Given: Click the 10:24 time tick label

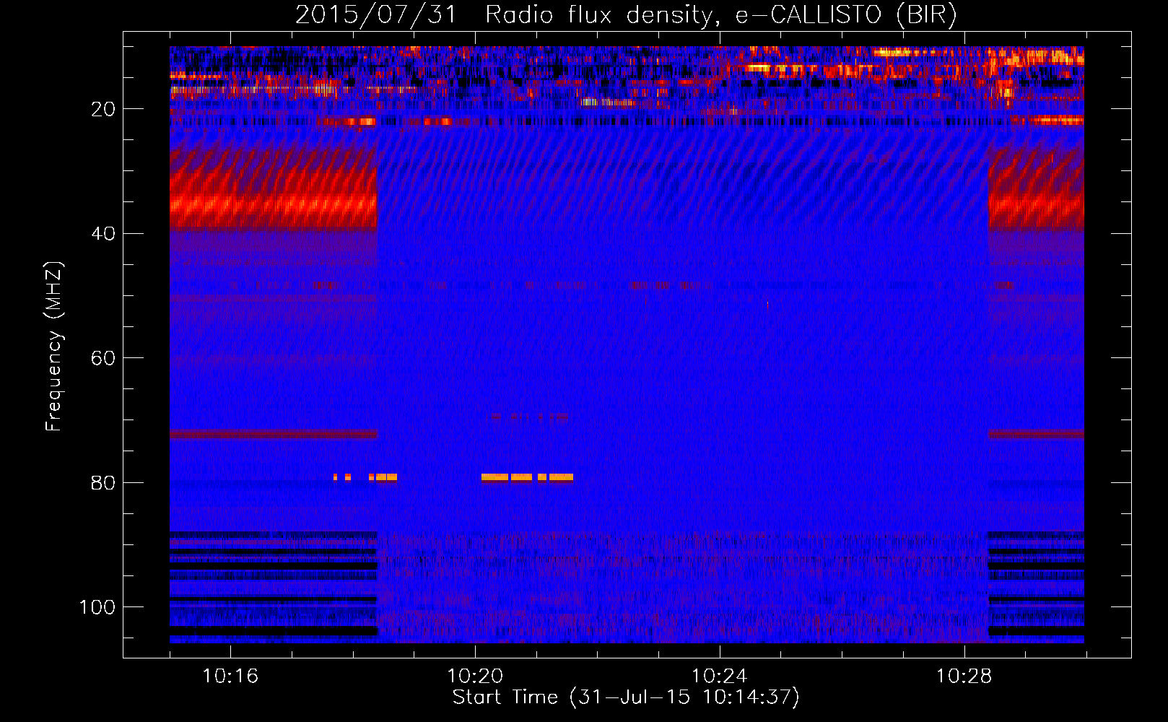Looking at the screenshot, I should 720,677.
